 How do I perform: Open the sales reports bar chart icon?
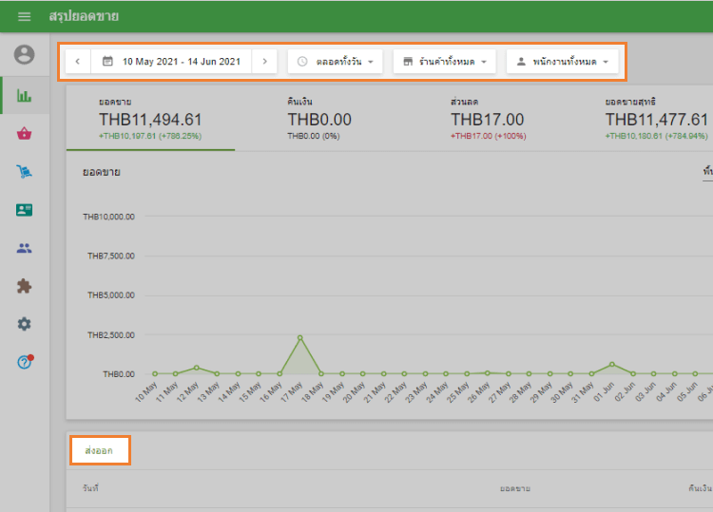[x=24, y=96]
